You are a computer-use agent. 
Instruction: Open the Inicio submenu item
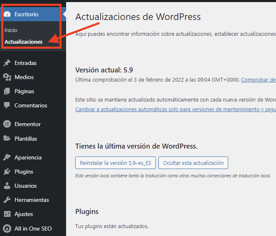pos(11,30)
